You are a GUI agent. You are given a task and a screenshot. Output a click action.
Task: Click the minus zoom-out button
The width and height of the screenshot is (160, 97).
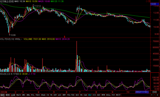click(155, 95)
